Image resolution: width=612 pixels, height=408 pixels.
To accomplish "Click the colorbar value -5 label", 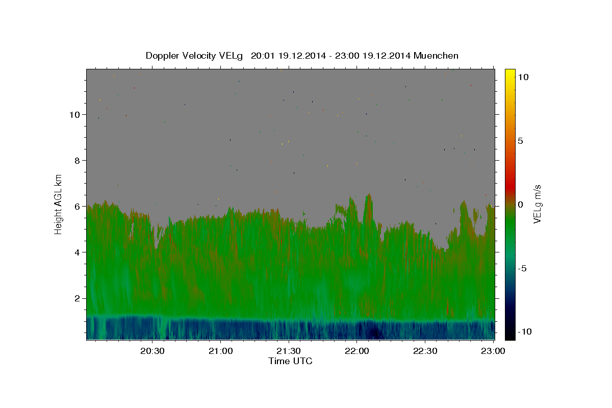I will (522, 268).
